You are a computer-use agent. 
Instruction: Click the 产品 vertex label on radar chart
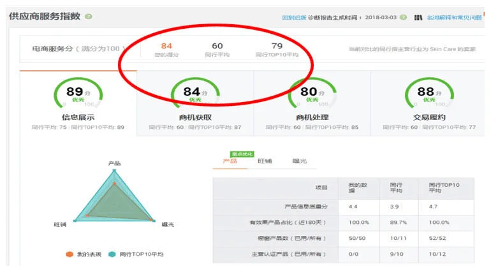click(x=114, y=163)
